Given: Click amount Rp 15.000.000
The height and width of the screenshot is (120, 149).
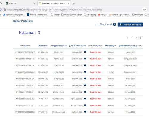Looking at the screenshot, I should (x=77, y=99).
